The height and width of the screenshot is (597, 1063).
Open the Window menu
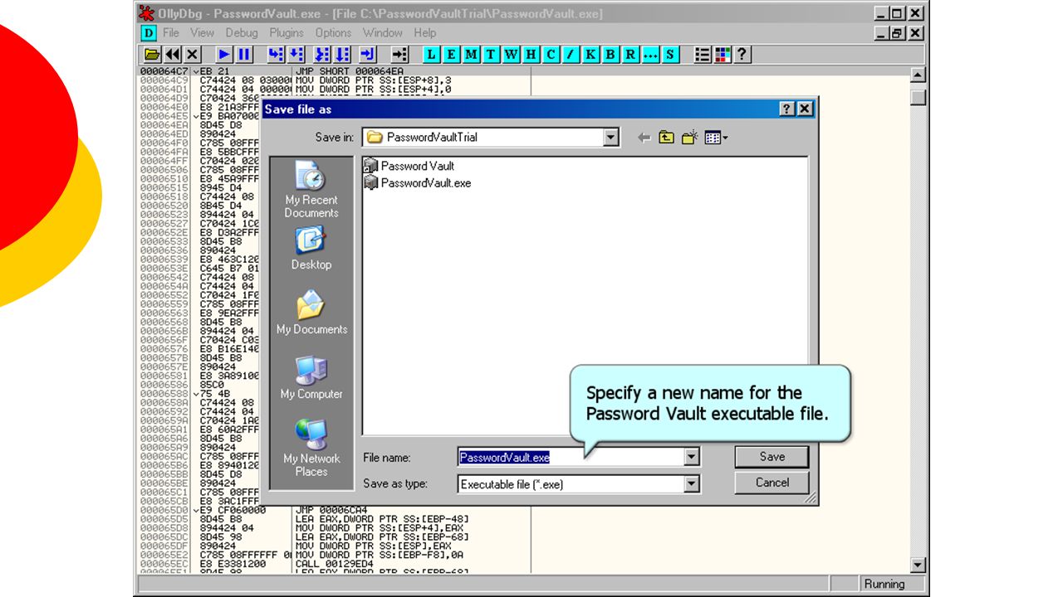pos(383,33)
